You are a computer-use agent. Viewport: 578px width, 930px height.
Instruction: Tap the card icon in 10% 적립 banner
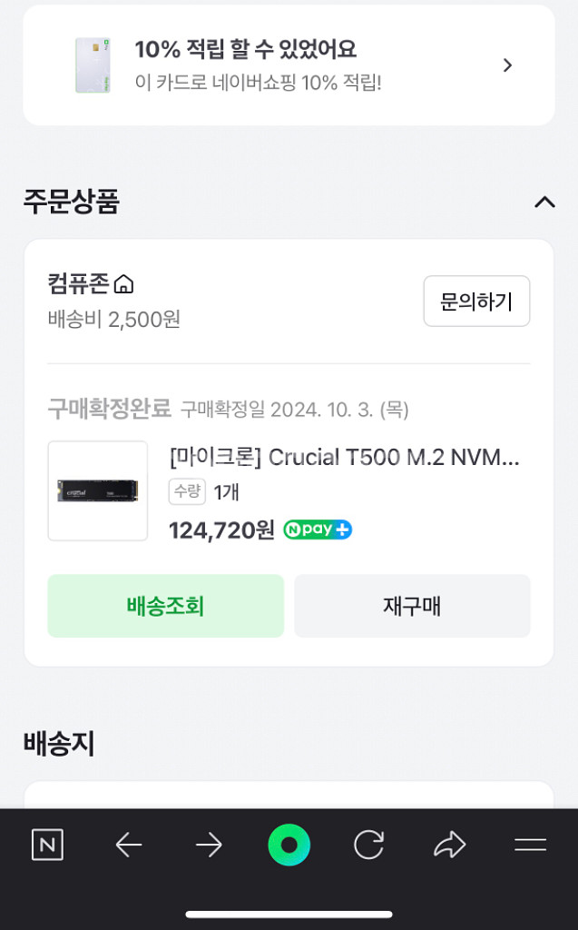pos(93,64)
